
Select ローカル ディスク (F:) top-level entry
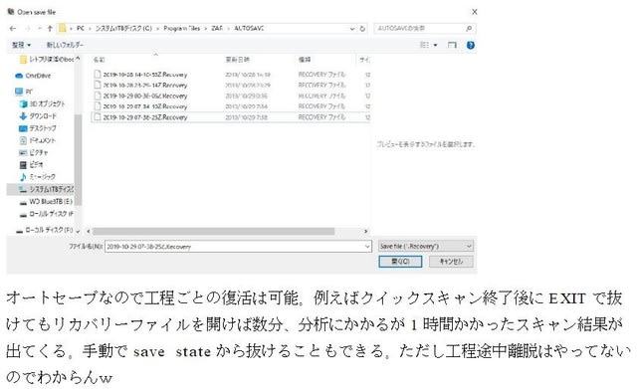pos(45,230)
